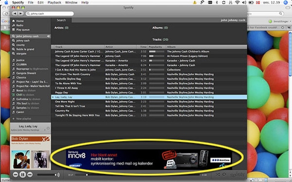Open Radio in the sidebar

[x=20, y=25]
